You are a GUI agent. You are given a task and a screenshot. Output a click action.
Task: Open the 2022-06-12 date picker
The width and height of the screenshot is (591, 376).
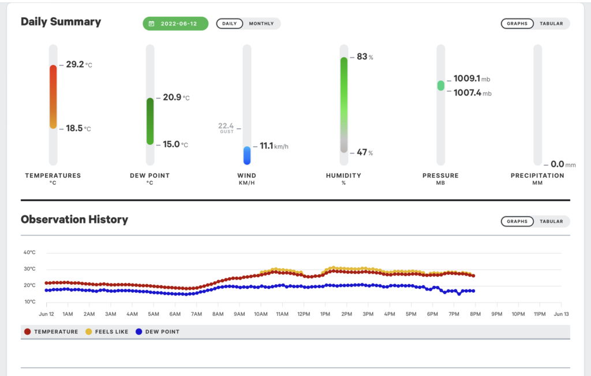tap(175, 23)
